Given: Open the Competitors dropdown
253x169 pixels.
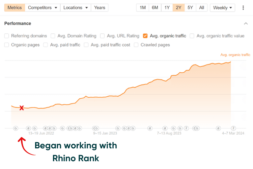Looking at the screenshot, I should [x=43, y=7].
